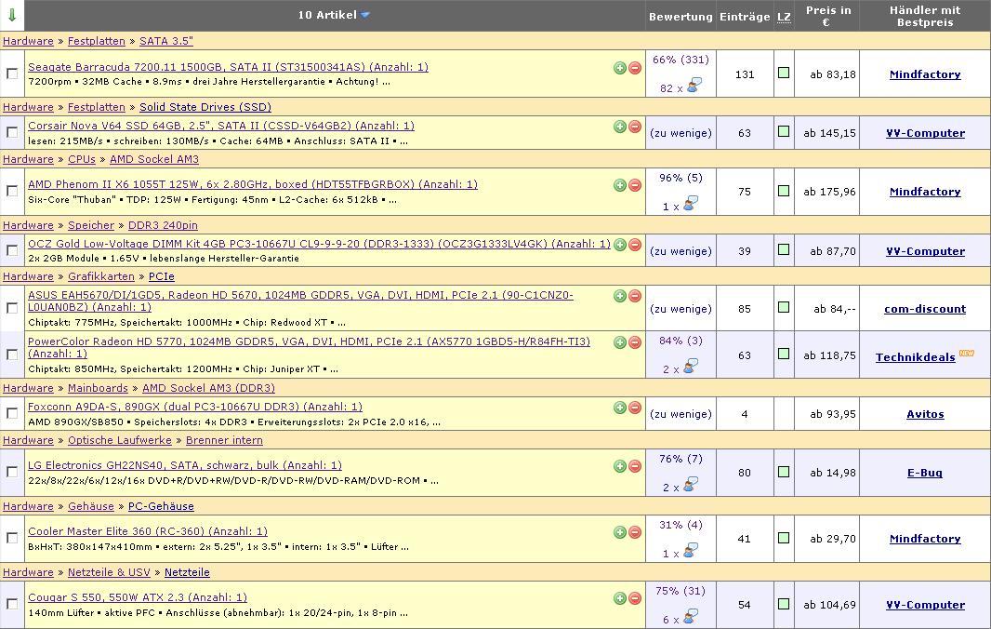Tick the checkbox for Corsair Nova V64 SSD
This screenshot has height=629, width=991.
(12, 132)
